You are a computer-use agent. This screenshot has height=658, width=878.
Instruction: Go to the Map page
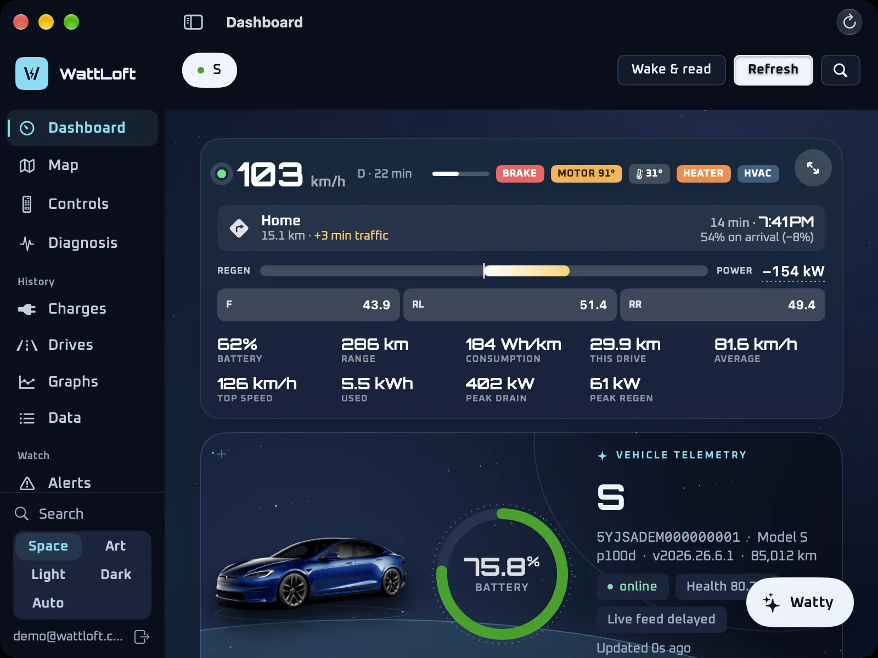click(82, 165)
